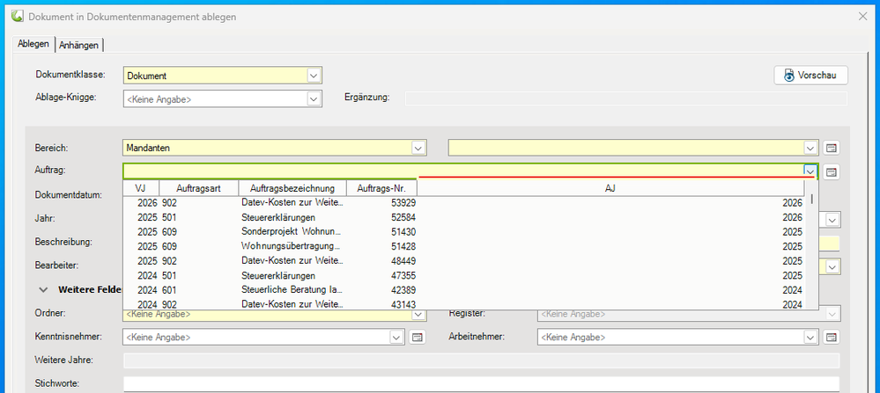The height and width of the screenshot is (393, 880).
Task: Select Wohnungsübertragung order 51428
Action: click(464, 246)
